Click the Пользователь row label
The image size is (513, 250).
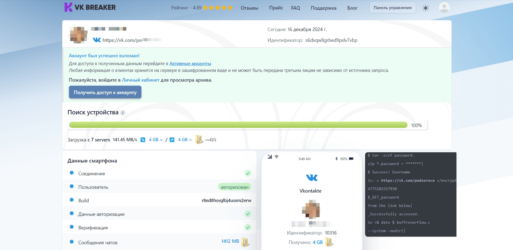93,187
